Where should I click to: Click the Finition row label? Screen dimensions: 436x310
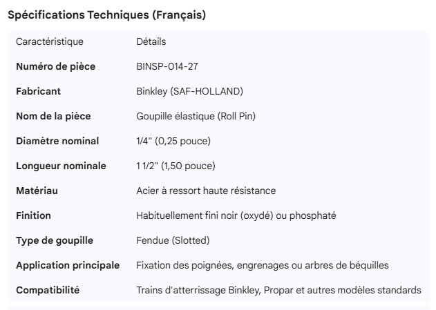coord(33,215)
